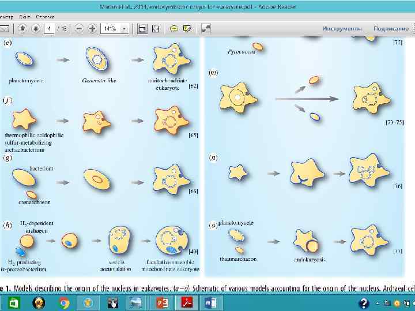Screen dimensions: 415x311
Task: Click the reference "[65]"
Action: point(193,135)
